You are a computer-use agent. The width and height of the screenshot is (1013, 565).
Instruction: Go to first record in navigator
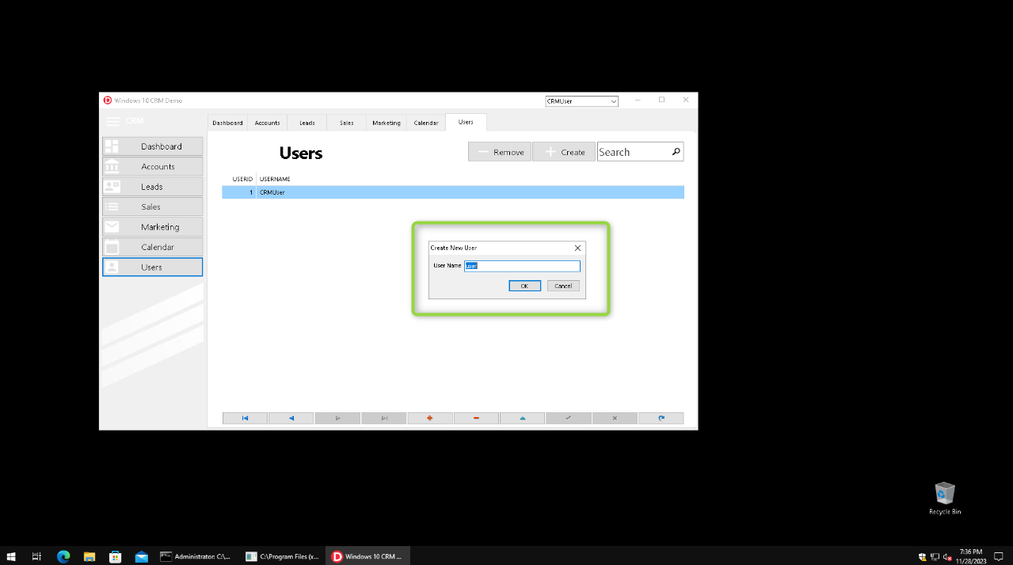pos(245,418)
